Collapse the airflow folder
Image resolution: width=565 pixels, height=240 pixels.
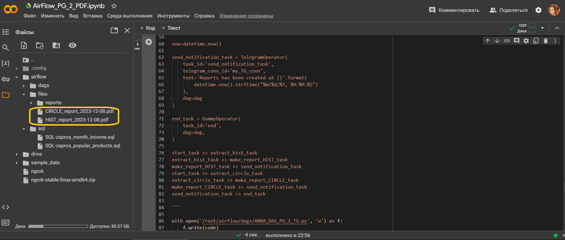[x=17, y=77]
